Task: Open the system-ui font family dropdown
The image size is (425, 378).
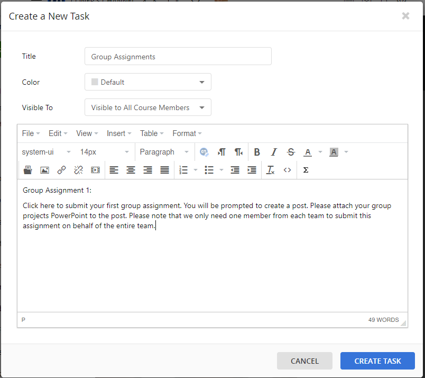Action: 47,152
